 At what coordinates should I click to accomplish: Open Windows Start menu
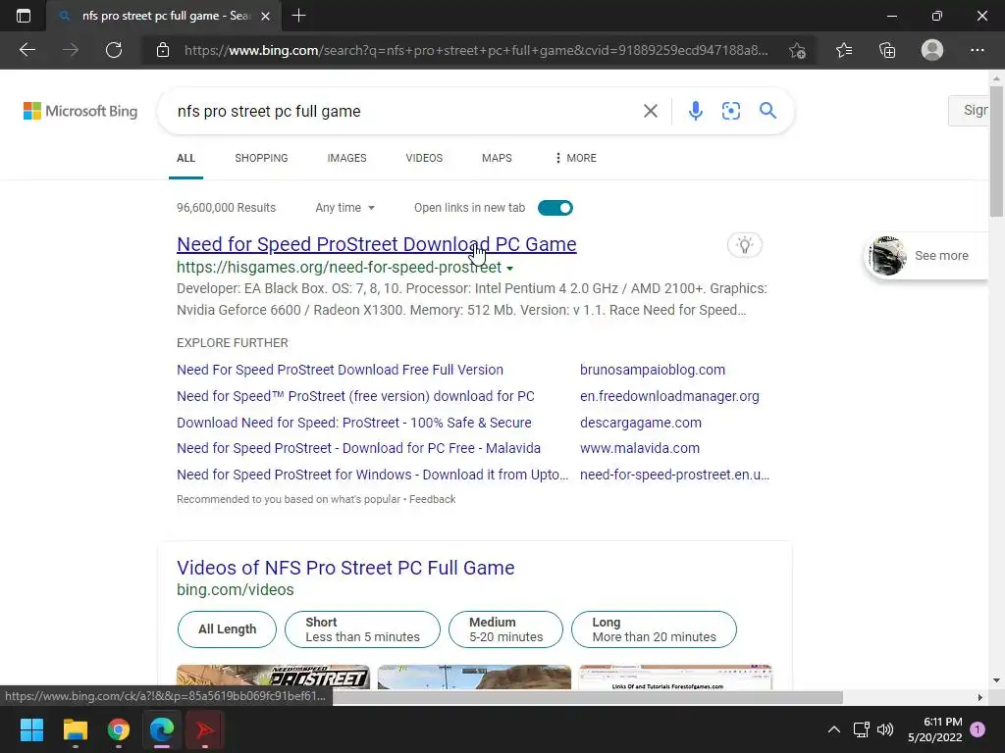[x=31, y=729]
